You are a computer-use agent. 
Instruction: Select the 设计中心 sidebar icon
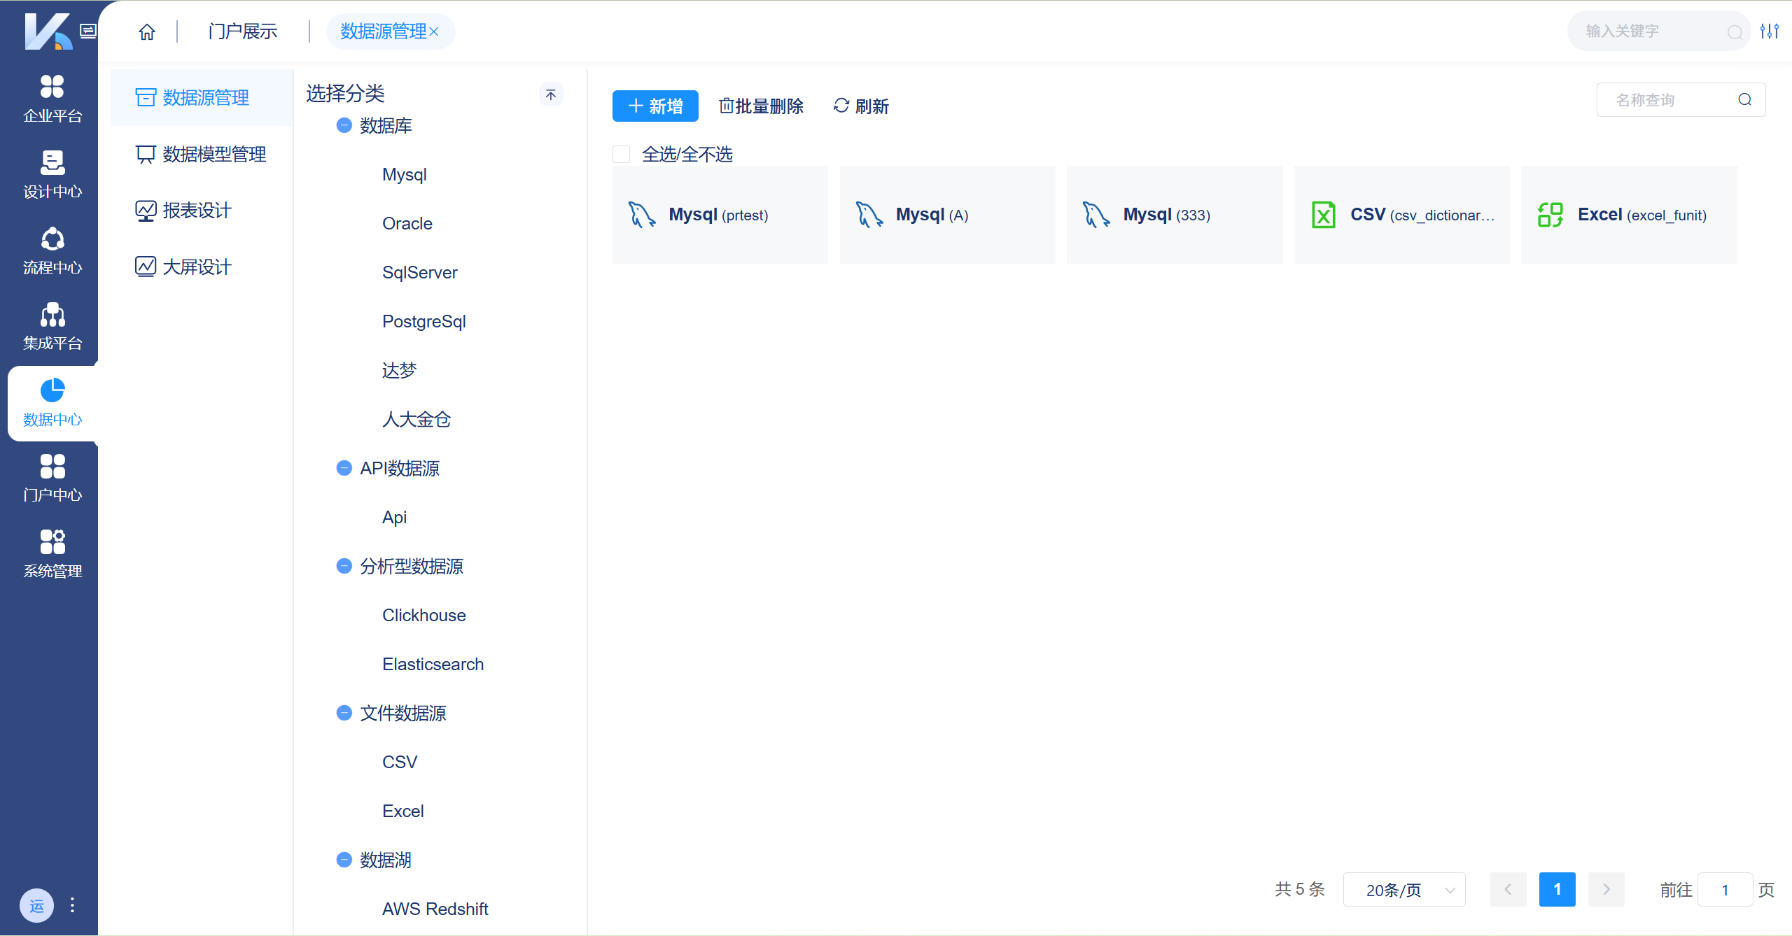[x=52, y=173]
